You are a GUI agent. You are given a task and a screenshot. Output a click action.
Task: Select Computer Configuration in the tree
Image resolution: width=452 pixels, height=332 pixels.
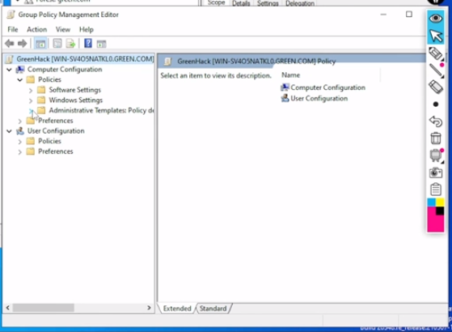pyautogui.click(x=65, y=70)
